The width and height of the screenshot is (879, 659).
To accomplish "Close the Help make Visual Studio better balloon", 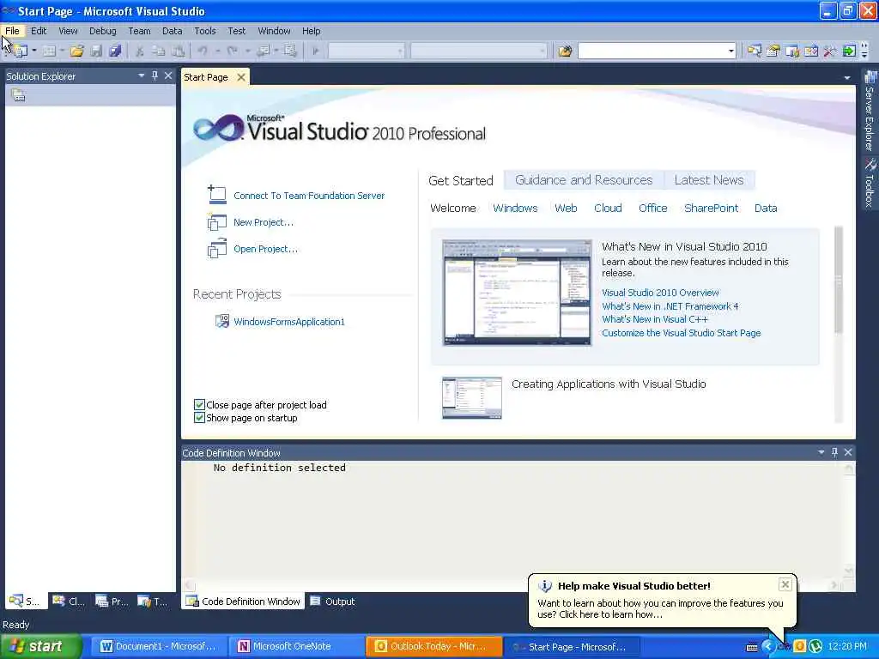I will [785, 584].
